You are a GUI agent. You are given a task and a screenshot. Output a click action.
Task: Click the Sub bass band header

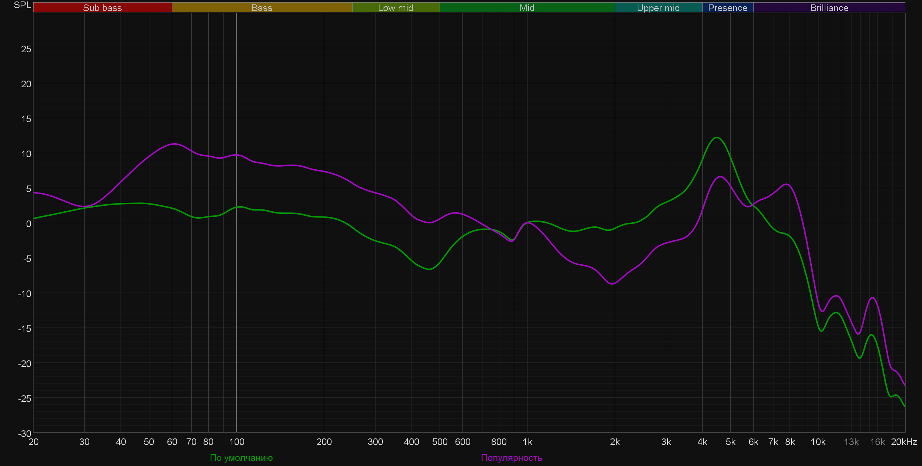(102, 8)
